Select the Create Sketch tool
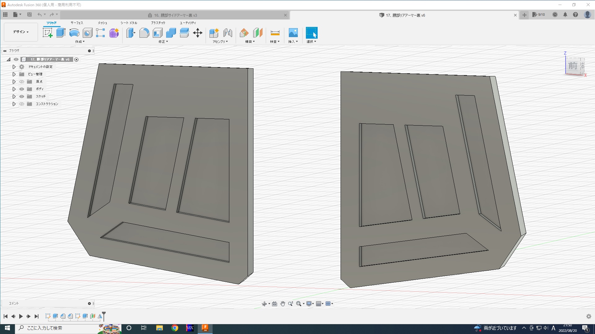The image size is (595, 334). tap(47, 33)
